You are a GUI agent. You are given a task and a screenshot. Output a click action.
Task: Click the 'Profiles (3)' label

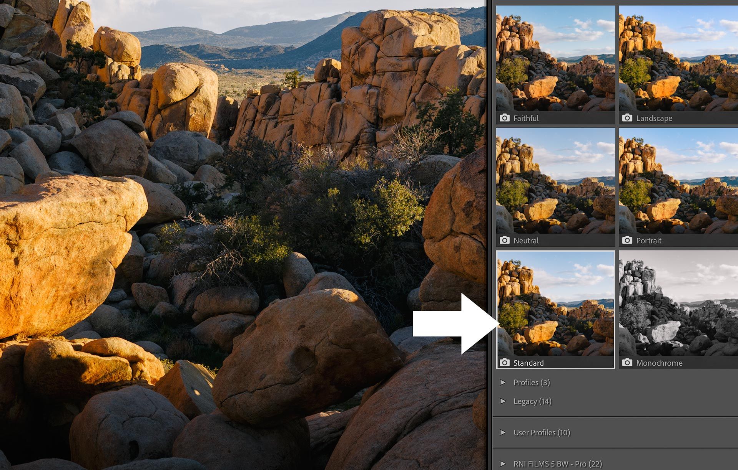pyautogui.click(x=532, y=383)
